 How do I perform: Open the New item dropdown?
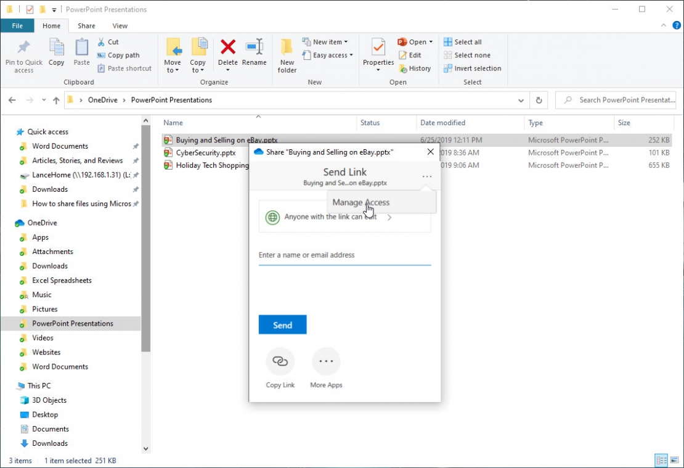point(327,41)
